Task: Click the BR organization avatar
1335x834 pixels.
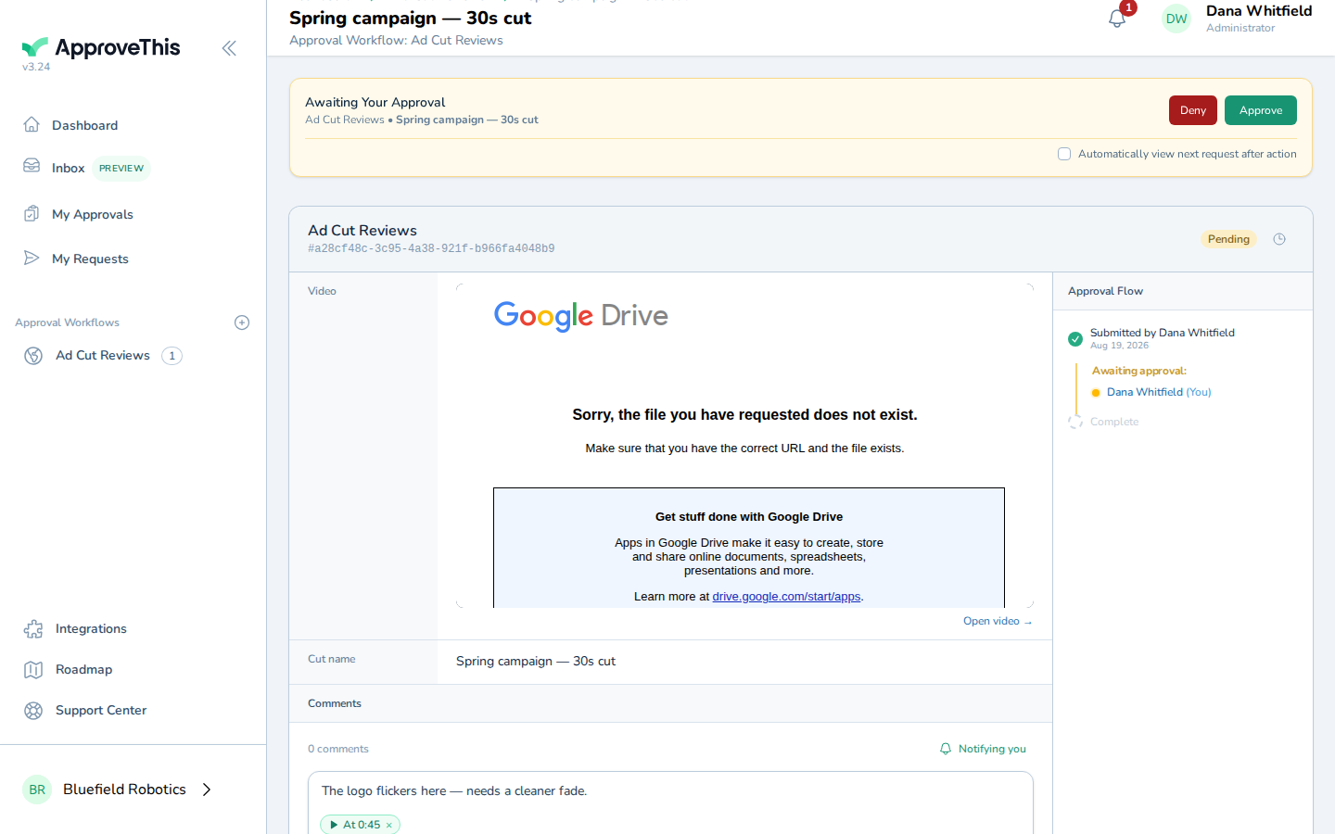Action: [37, 790]
